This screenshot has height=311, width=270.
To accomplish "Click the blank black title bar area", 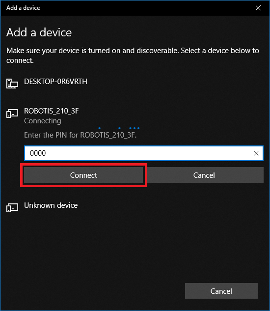I will click(146, 8).
